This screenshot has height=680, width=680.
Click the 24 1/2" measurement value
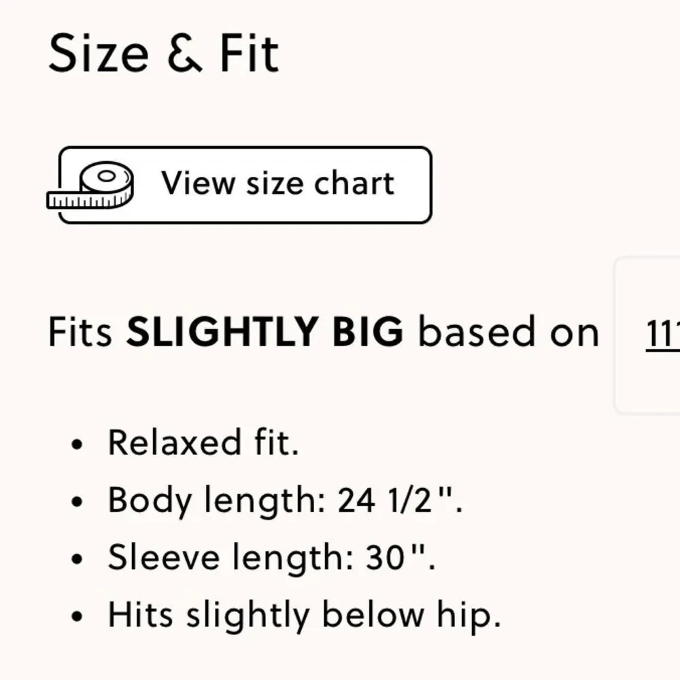[400, 500]
